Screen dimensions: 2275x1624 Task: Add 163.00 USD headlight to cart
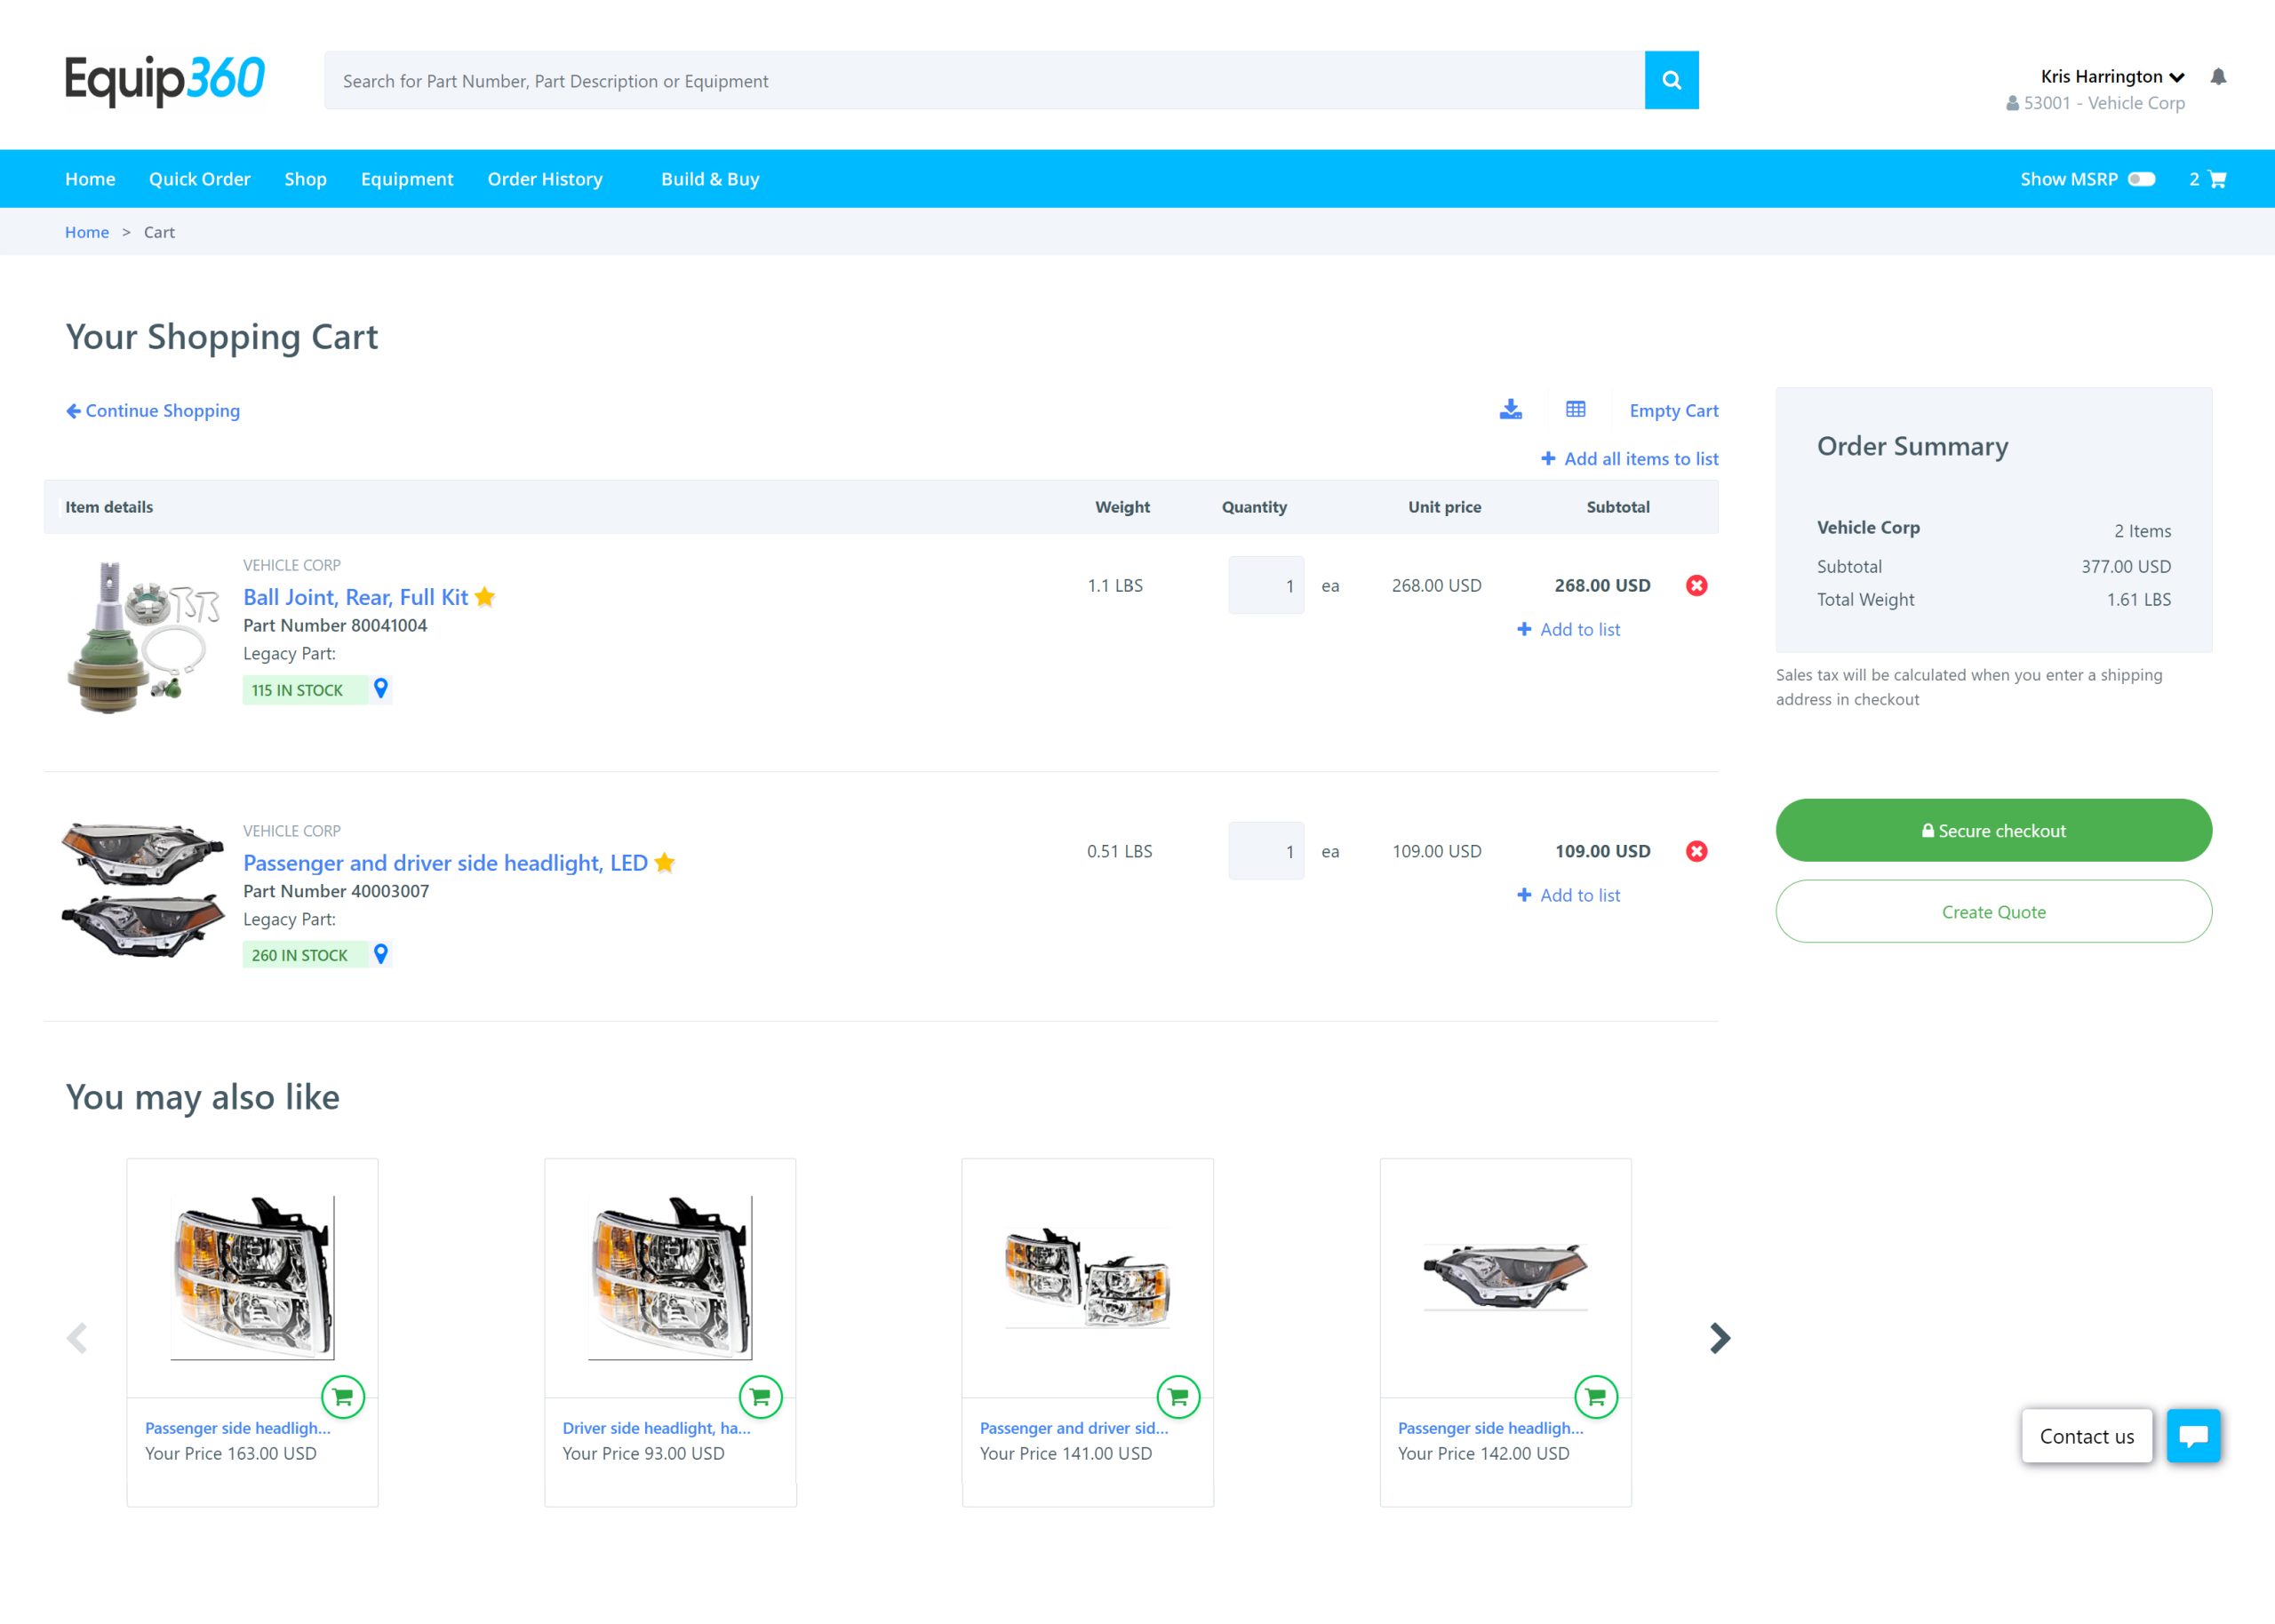pyautogui.click(x=343, y=1397)
